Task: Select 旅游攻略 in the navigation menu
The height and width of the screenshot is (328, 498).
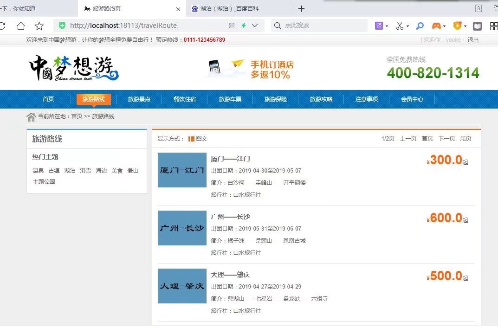Action: coord(321,99)
